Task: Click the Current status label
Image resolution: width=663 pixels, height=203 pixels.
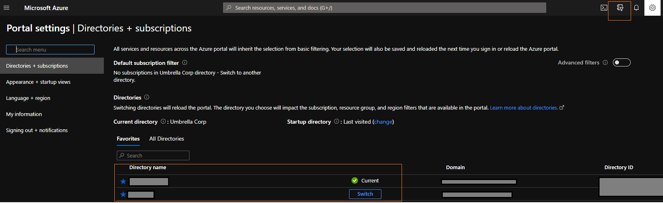Action: (x=370, y=180)
